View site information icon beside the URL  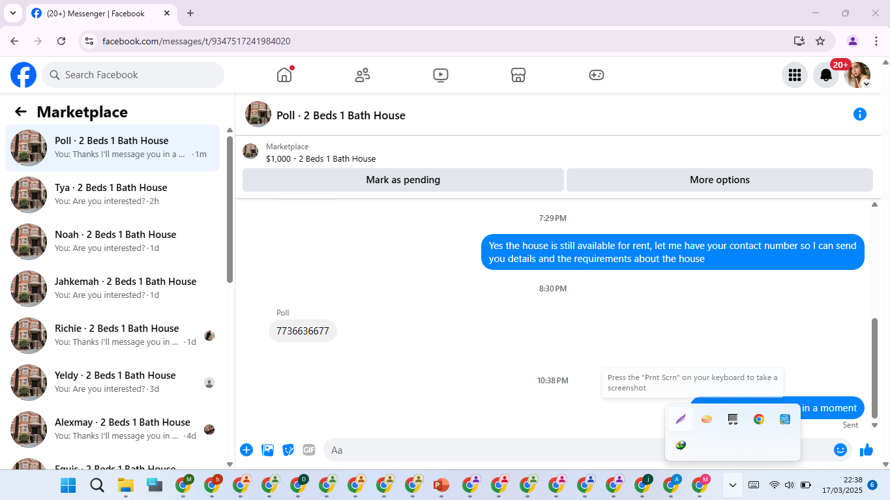click(x=90, y=41)
